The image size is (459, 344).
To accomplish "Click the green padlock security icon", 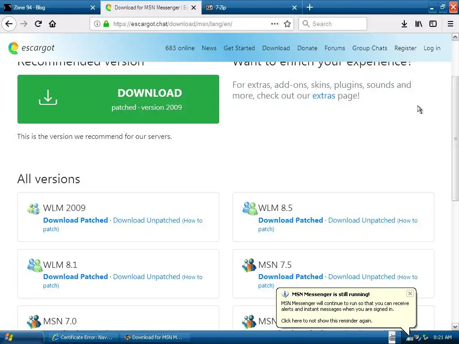I will pos(106,24).
